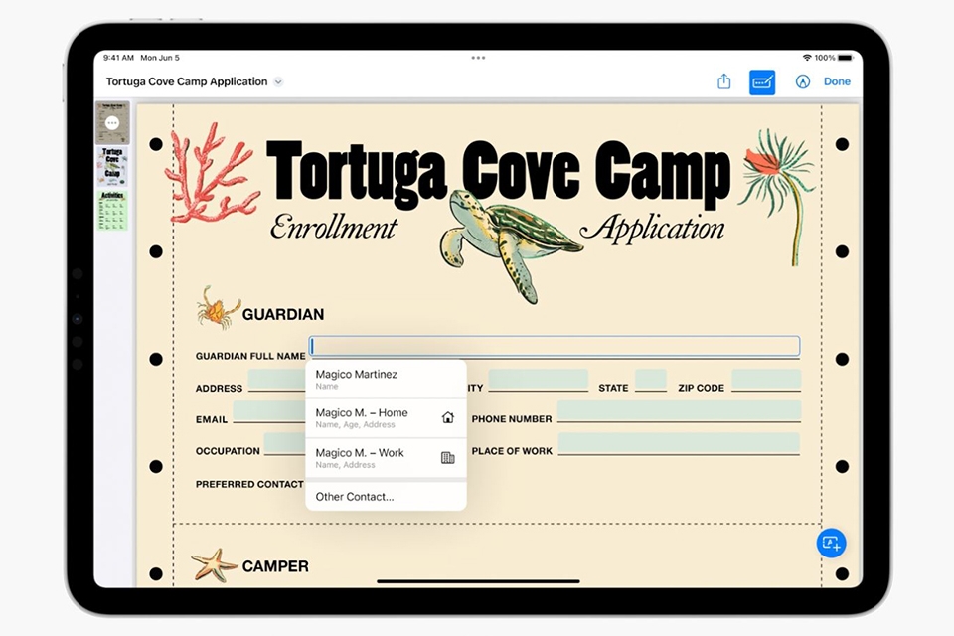Image resolution: width=954 pixels, height=636 pixels.
Task: Tap Done to finish editing
Action: 837,81
